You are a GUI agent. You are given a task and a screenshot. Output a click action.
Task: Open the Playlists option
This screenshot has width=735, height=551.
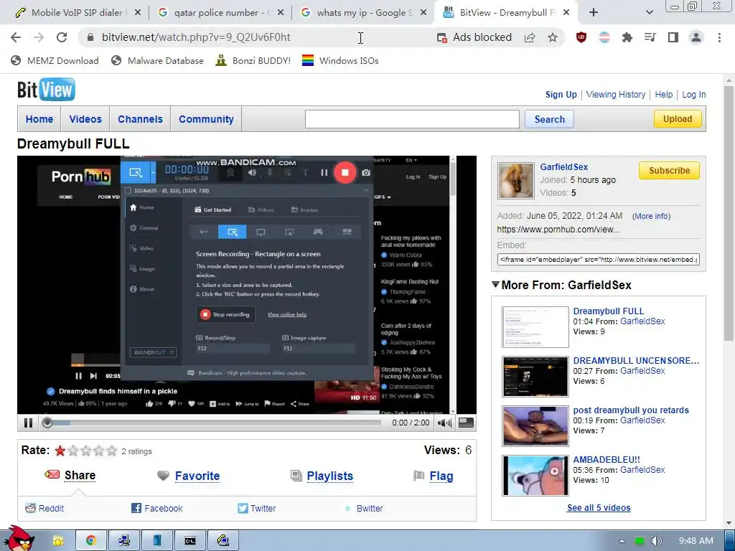click(x=322, y=476)
